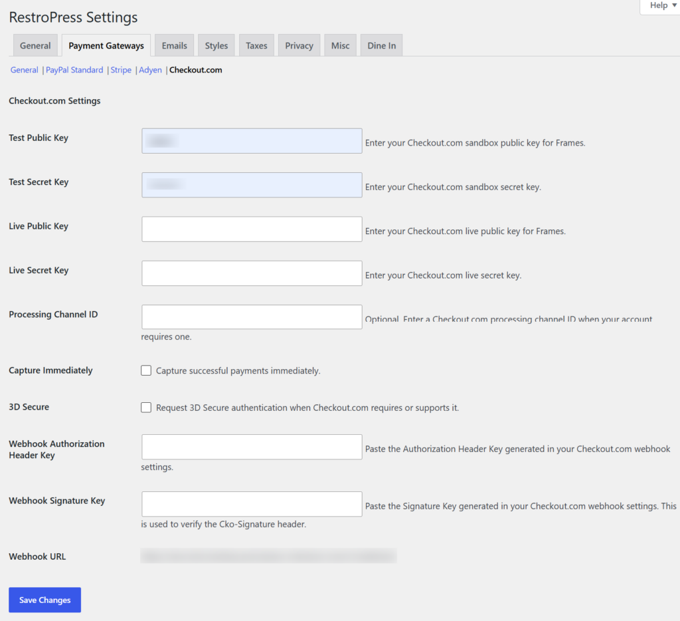This screenshot has height=621, width=680.
Task: Click the 'Live Secret Key' label
Action: pyautogui.click(x=39, y=270)
